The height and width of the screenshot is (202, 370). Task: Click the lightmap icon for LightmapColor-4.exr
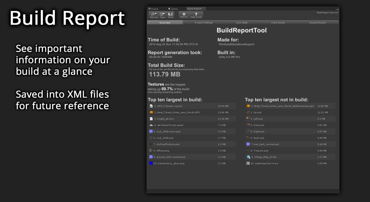coord(248,163)
